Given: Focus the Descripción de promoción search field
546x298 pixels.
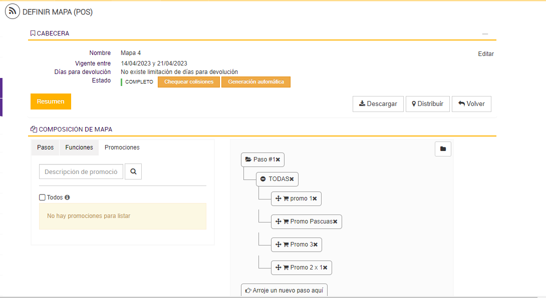Looking at the screenshot, I should 81,171.
